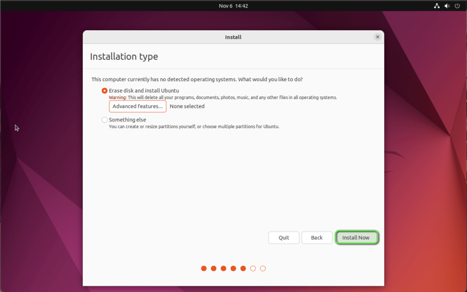Click the Back button
Viewport: 467px width, 292px height.
(317, 237)
